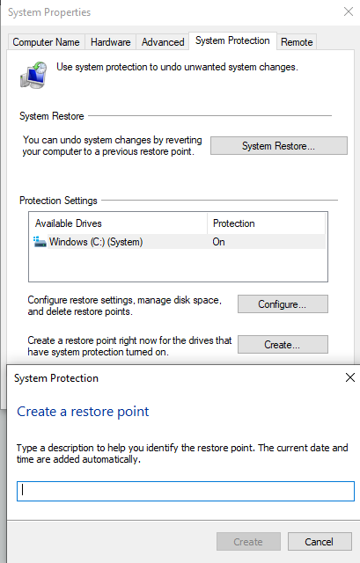This screenshot has height=563, width=360.
Task: Go to the Advanced tab
Action: 163,42
